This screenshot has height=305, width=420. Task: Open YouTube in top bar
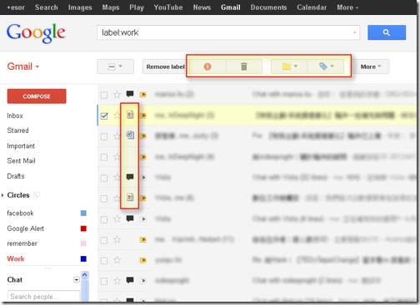click(x=168, y=7)
